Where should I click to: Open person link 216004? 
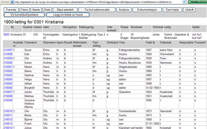8,79
